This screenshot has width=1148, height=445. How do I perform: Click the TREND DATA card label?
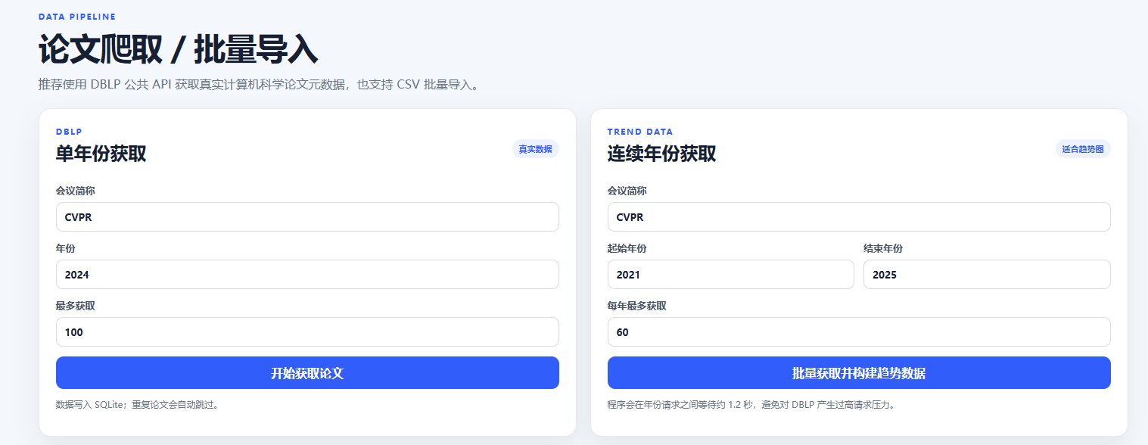pyautogui.click(x=640, y=132)
